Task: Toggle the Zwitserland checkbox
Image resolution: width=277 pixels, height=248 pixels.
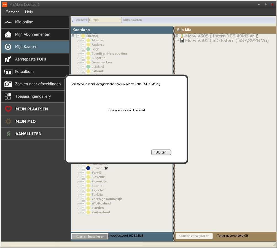Action: [x=84, y=212]
